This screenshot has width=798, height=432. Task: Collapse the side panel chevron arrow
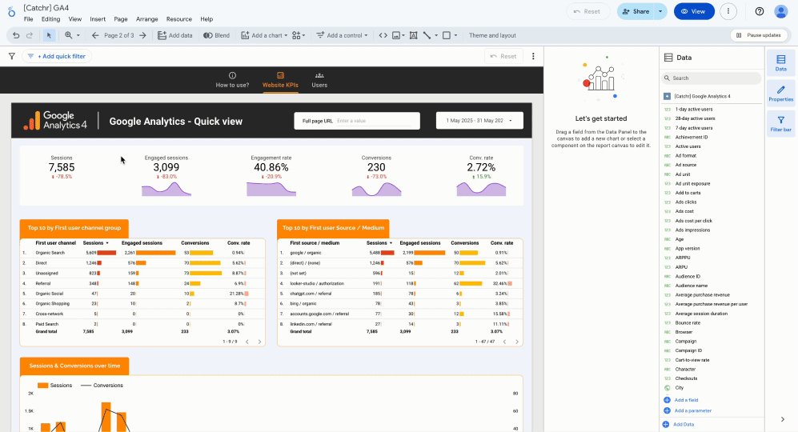782,420
